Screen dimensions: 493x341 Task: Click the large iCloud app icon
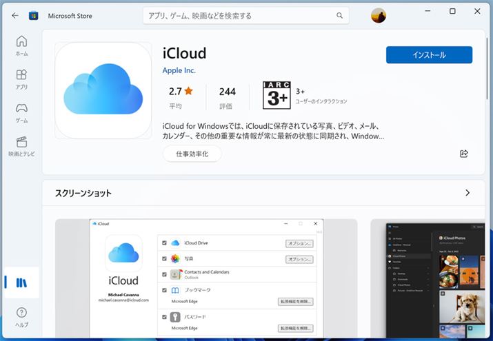pyautogui.click(x=103, y=90)
